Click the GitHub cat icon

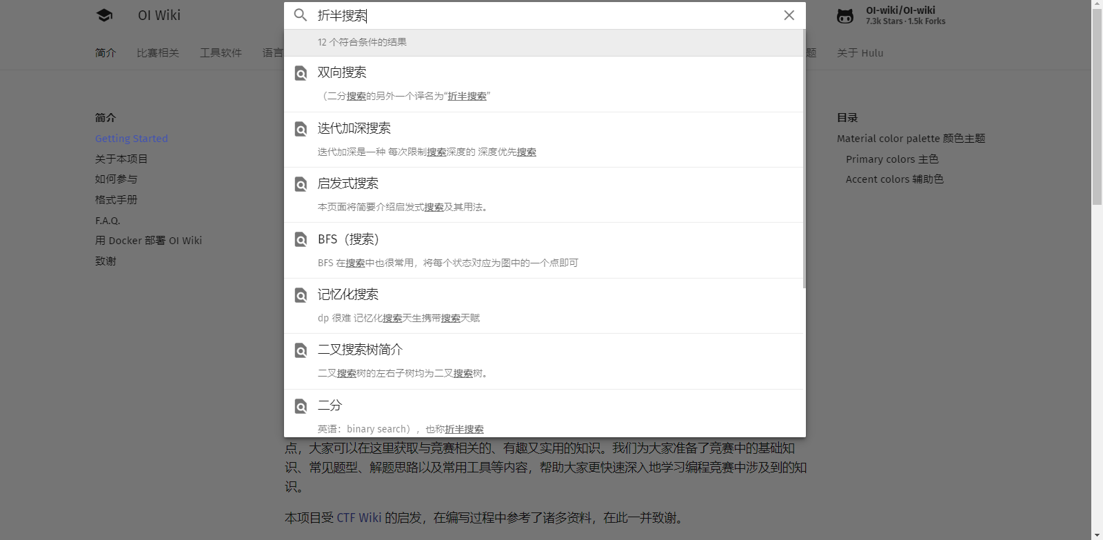845,16
